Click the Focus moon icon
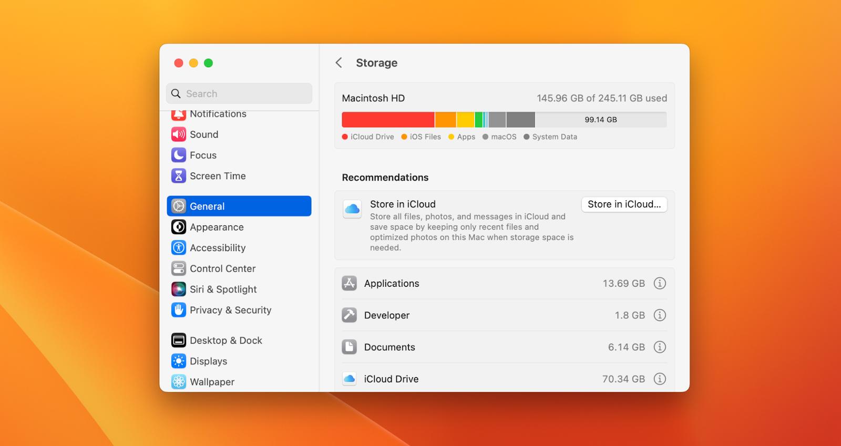This screenshot has width=841, height=446. click(x=179, y=155)
